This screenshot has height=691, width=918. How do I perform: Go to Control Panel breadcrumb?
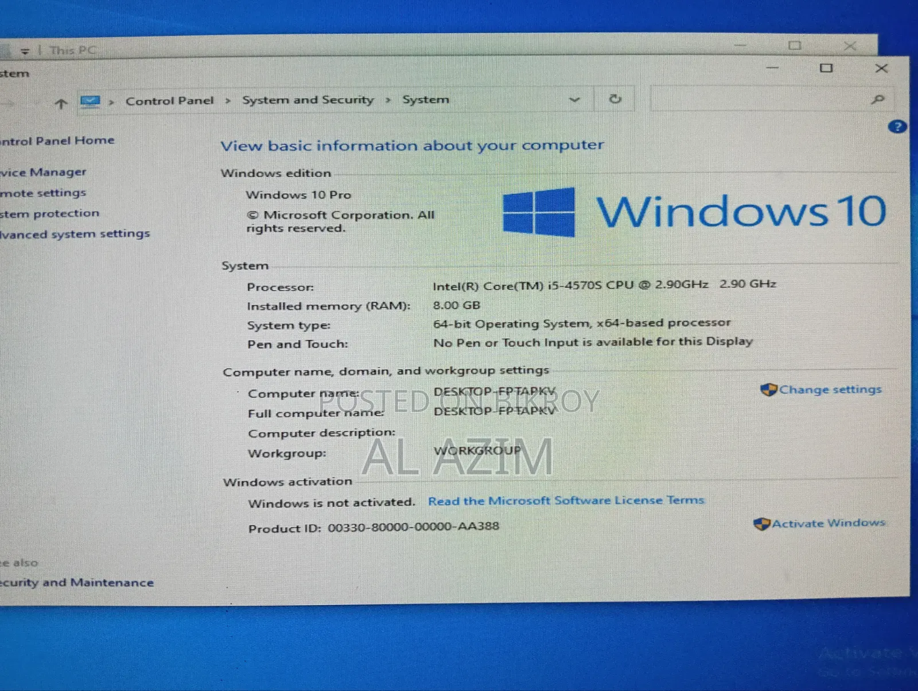pos(169,101)
